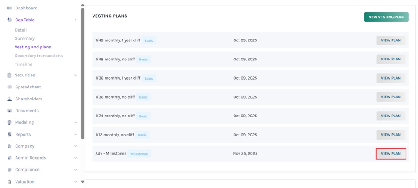Click the Cap Table pie chart icon
The image size is (418, 188).
tap(9, 20)
